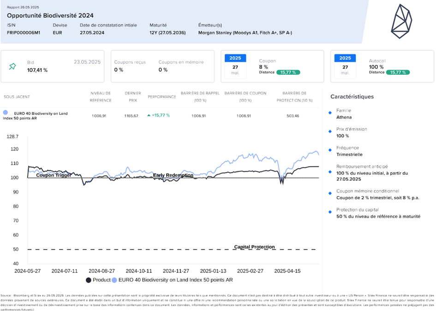Click the Caractéristiques heading
Viewport: 436px width, 311px height.
[x=352, y=97]
